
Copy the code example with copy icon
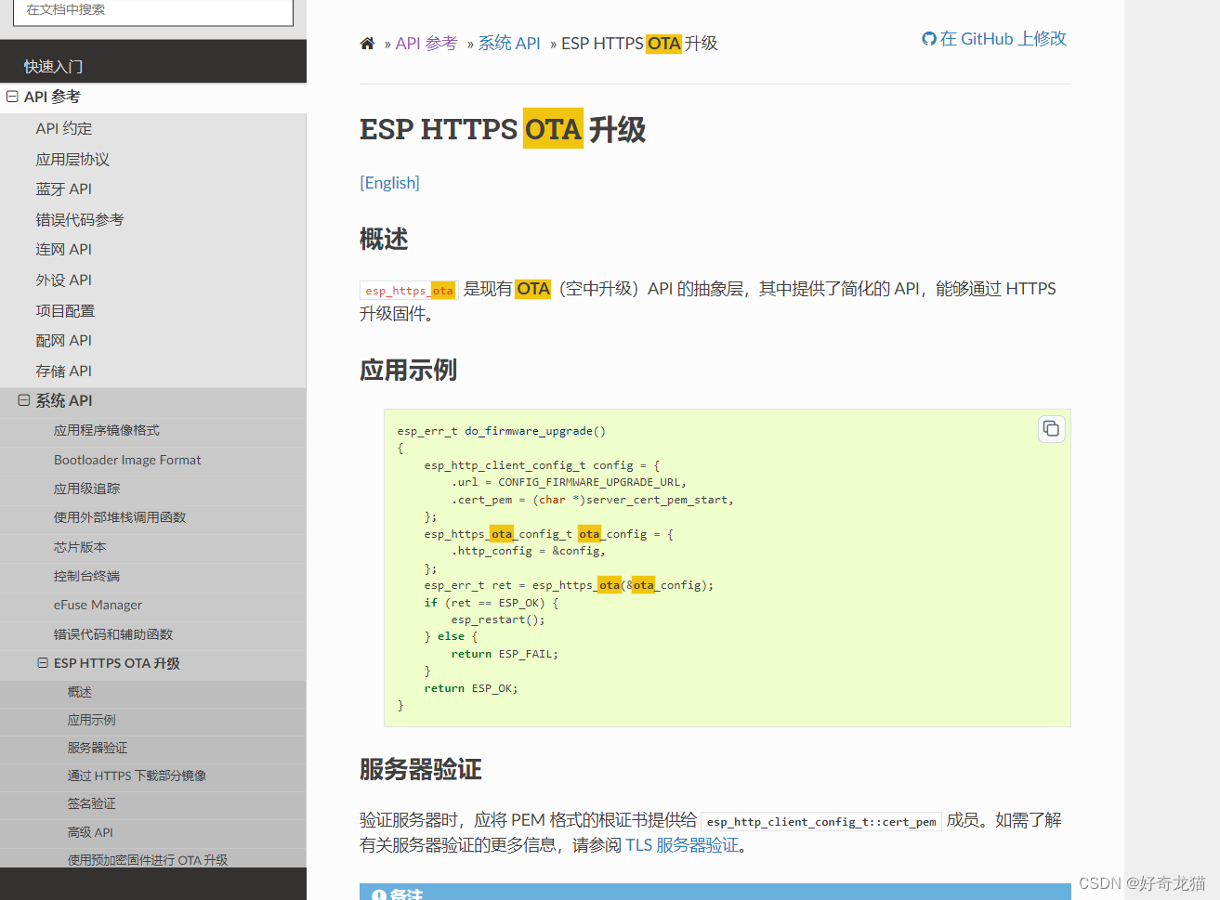pyautogui.click(x=1051, y=428)
